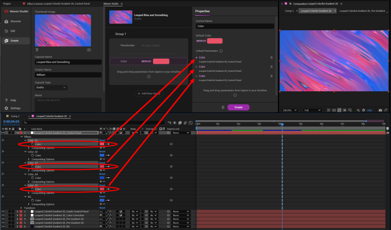The width and height of the screenshot is (391, 230).
Task: Toggle the fx switch for BG effect
Action: (x=3, y=197)
